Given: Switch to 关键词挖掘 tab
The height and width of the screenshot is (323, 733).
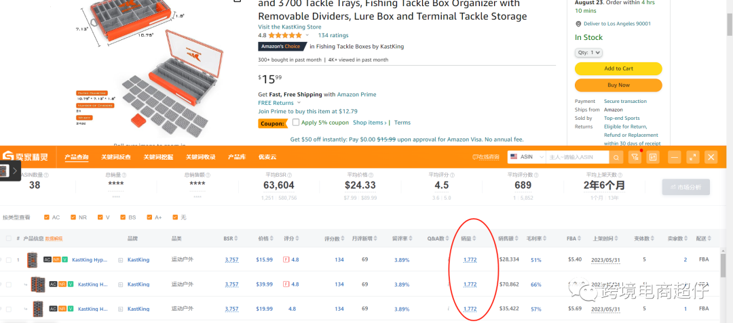Looking at the screenshot, I should (x=158, y=157).
